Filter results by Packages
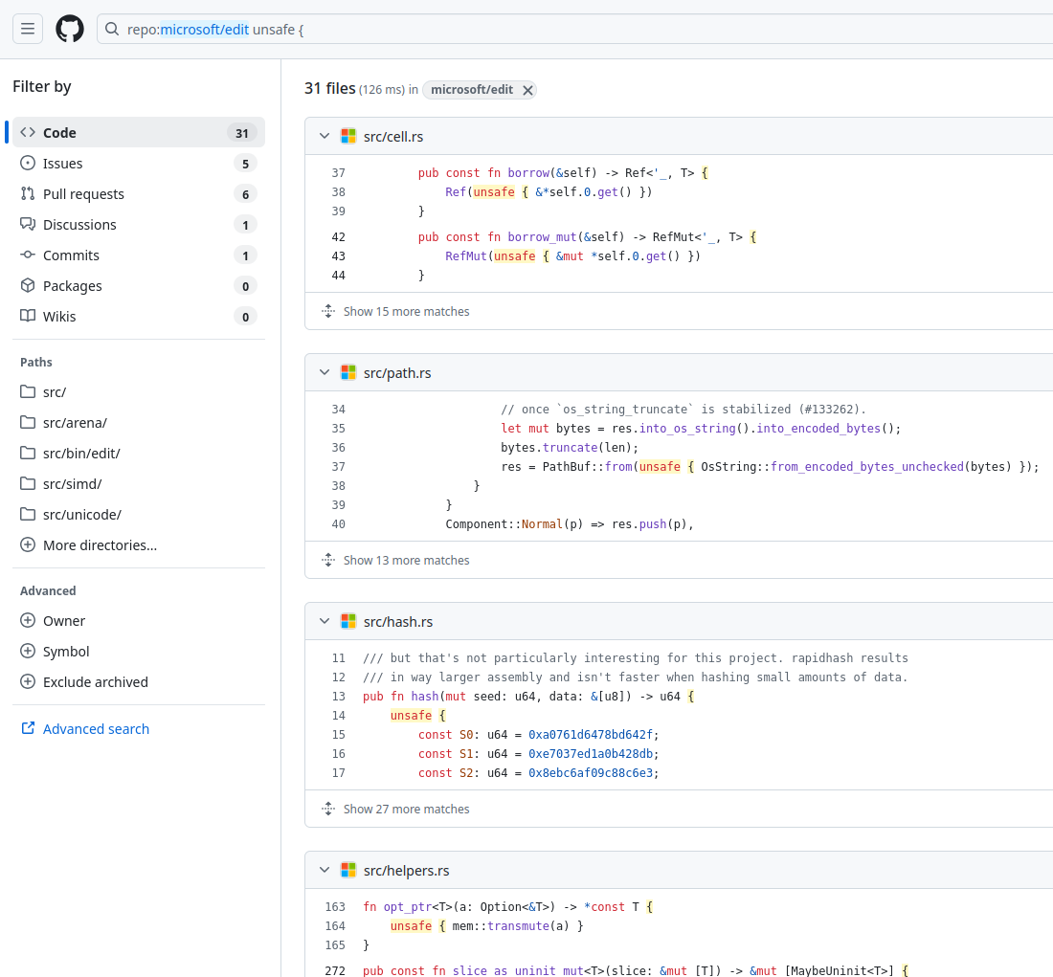The height and width of the screenshot is (977, 1053). (x=139, y=285)
